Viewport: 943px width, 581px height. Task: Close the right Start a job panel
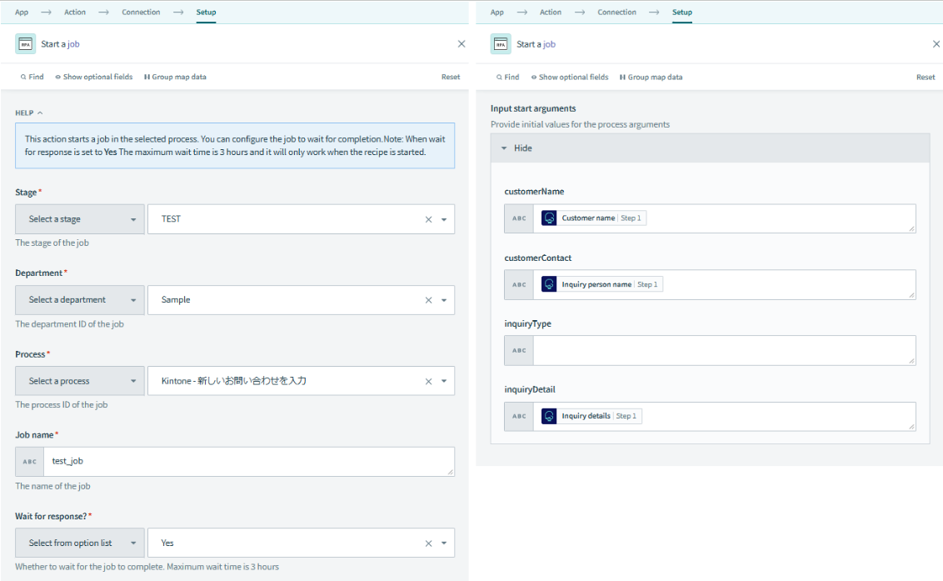(936, 44)
